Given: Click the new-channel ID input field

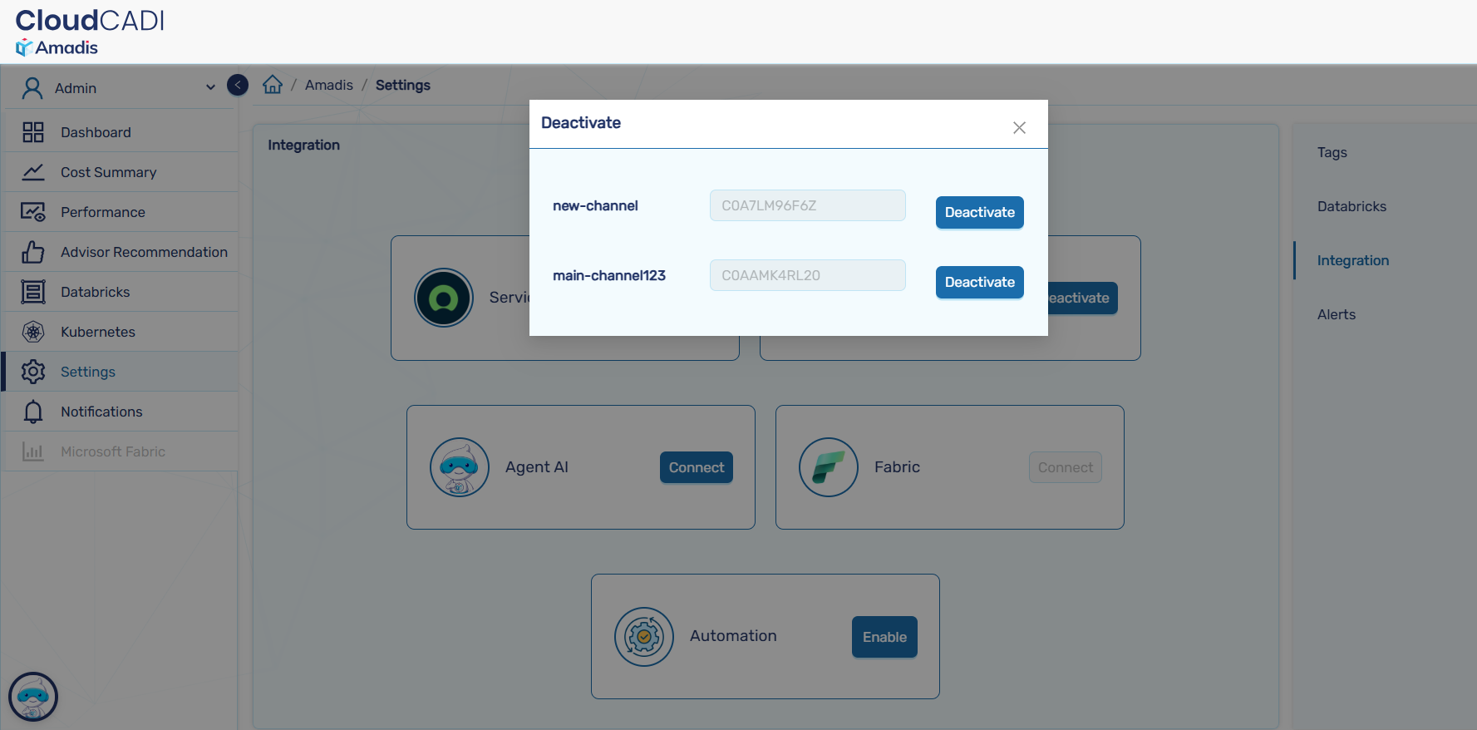Looking at the screenshot, I should tap(807, 205).
